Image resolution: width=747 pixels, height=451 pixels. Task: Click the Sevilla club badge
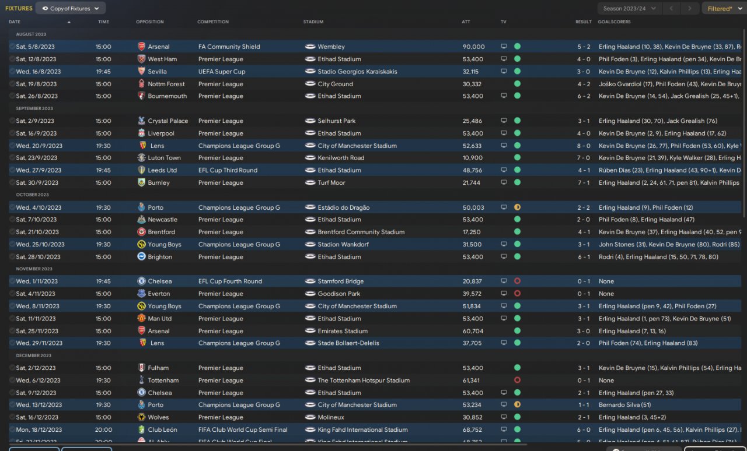[141, 72]
